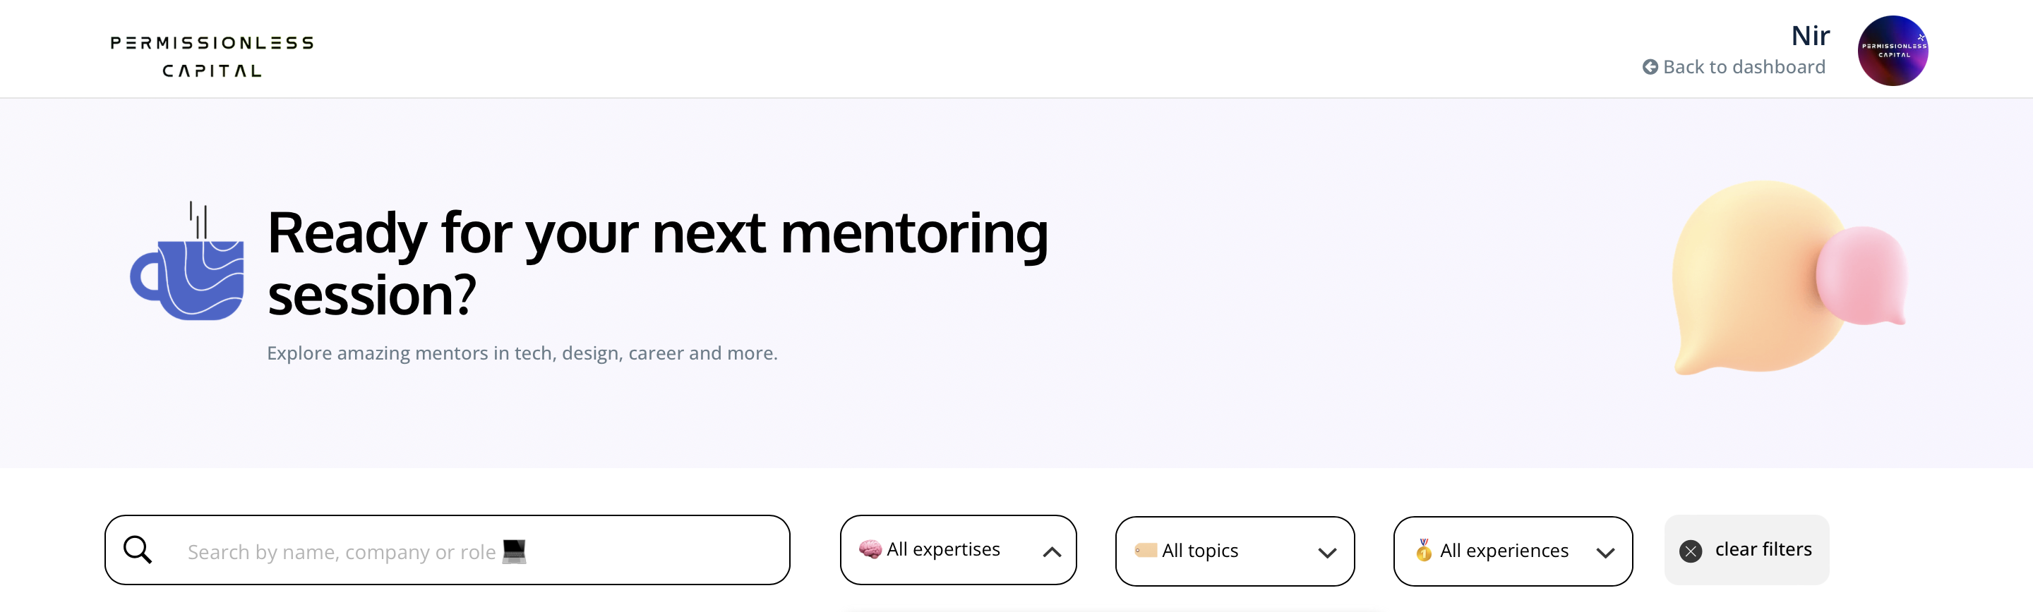Click the chevron arrow in All topics
The image size is (2033, 612).
(1327, 553)
